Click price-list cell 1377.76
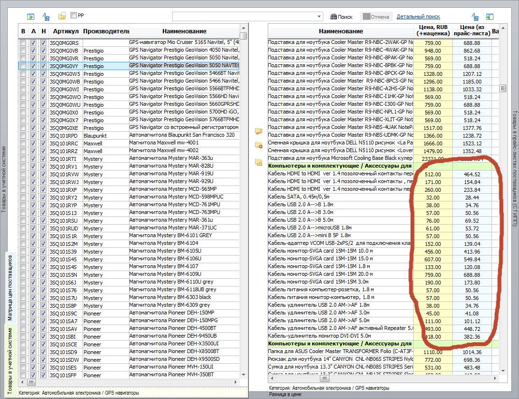The width and height of the screenshot is (519, 399). click(472, 128)
